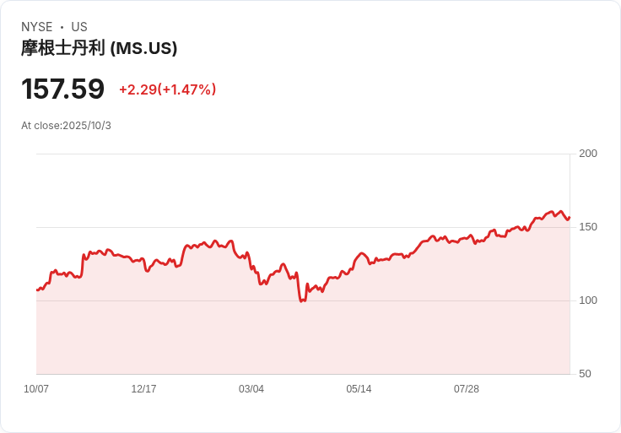621x433 pixels.
Task: Click the NYSE exchange label
Action: (37, 27)
